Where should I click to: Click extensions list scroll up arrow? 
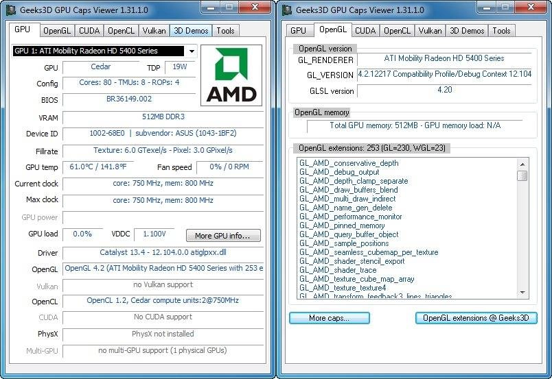522,164
